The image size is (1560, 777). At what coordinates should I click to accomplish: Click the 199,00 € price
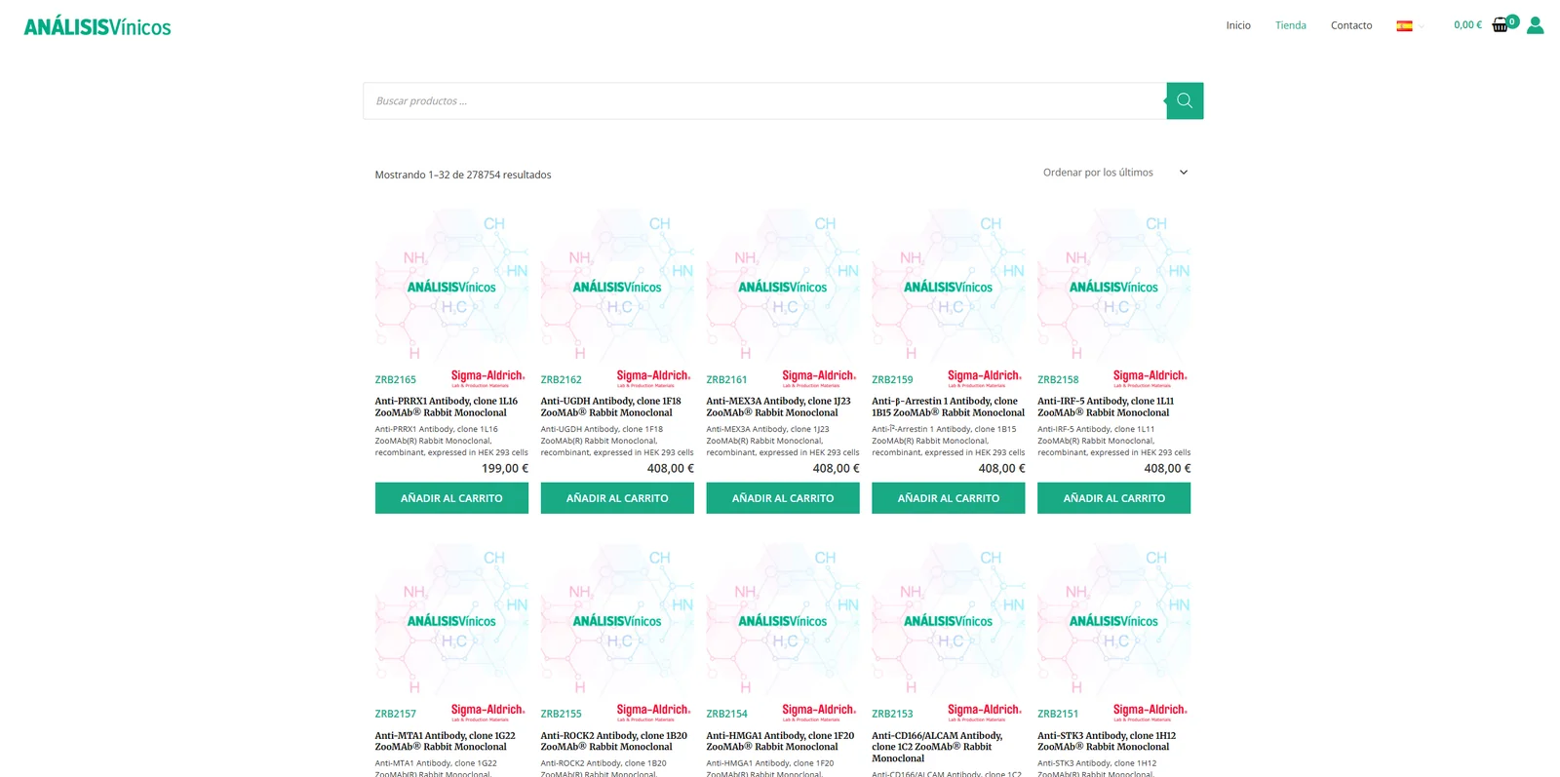coord(505,469)
